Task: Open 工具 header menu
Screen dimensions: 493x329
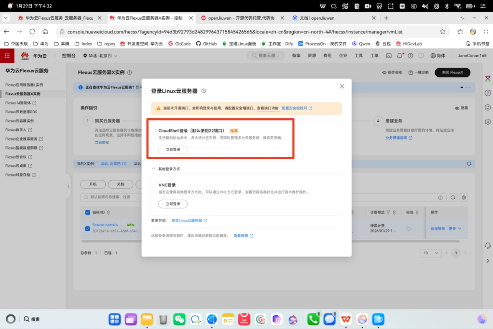Action: coord(359,56)
